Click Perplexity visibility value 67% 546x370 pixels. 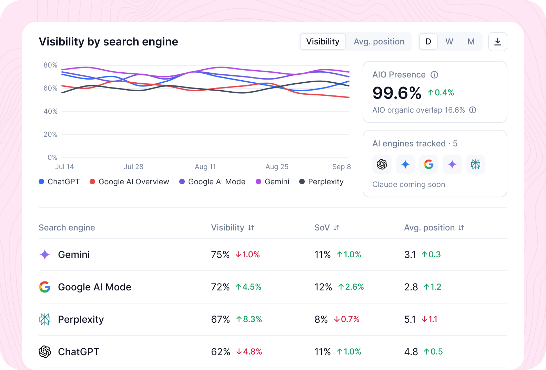(220, 319)
